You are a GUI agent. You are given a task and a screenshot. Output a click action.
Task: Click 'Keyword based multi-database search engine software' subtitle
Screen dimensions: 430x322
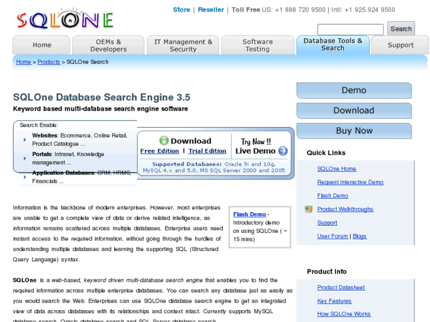[x=101, y=109]
